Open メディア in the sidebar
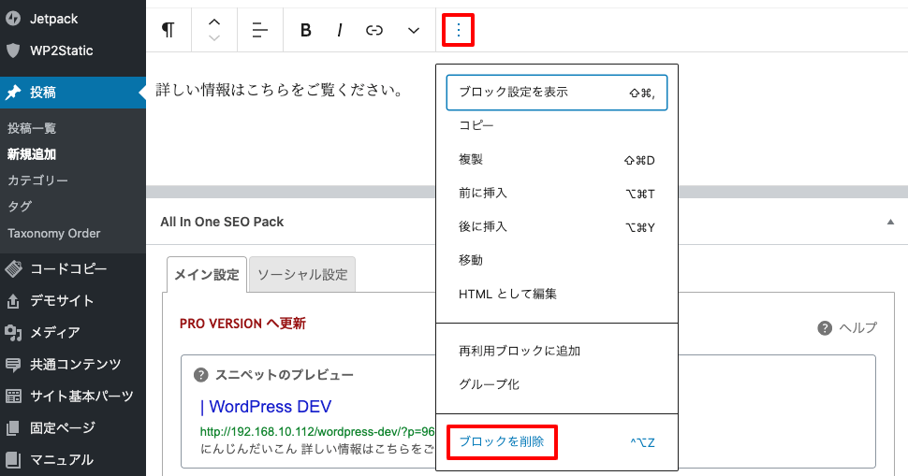Image resolution: width=908 pixels, height=476 pixels. click(54, 332)
